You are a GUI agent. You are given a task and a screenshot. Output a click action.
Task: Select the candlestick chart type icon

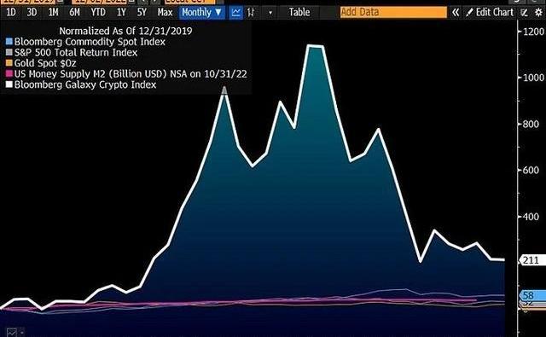[x=250, y=13]
